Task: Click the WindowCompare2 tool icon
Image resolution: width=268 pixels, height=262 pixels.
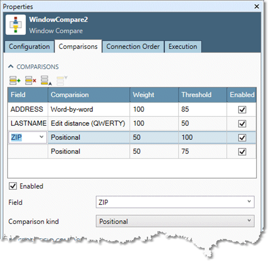Action: pos(15,25)
